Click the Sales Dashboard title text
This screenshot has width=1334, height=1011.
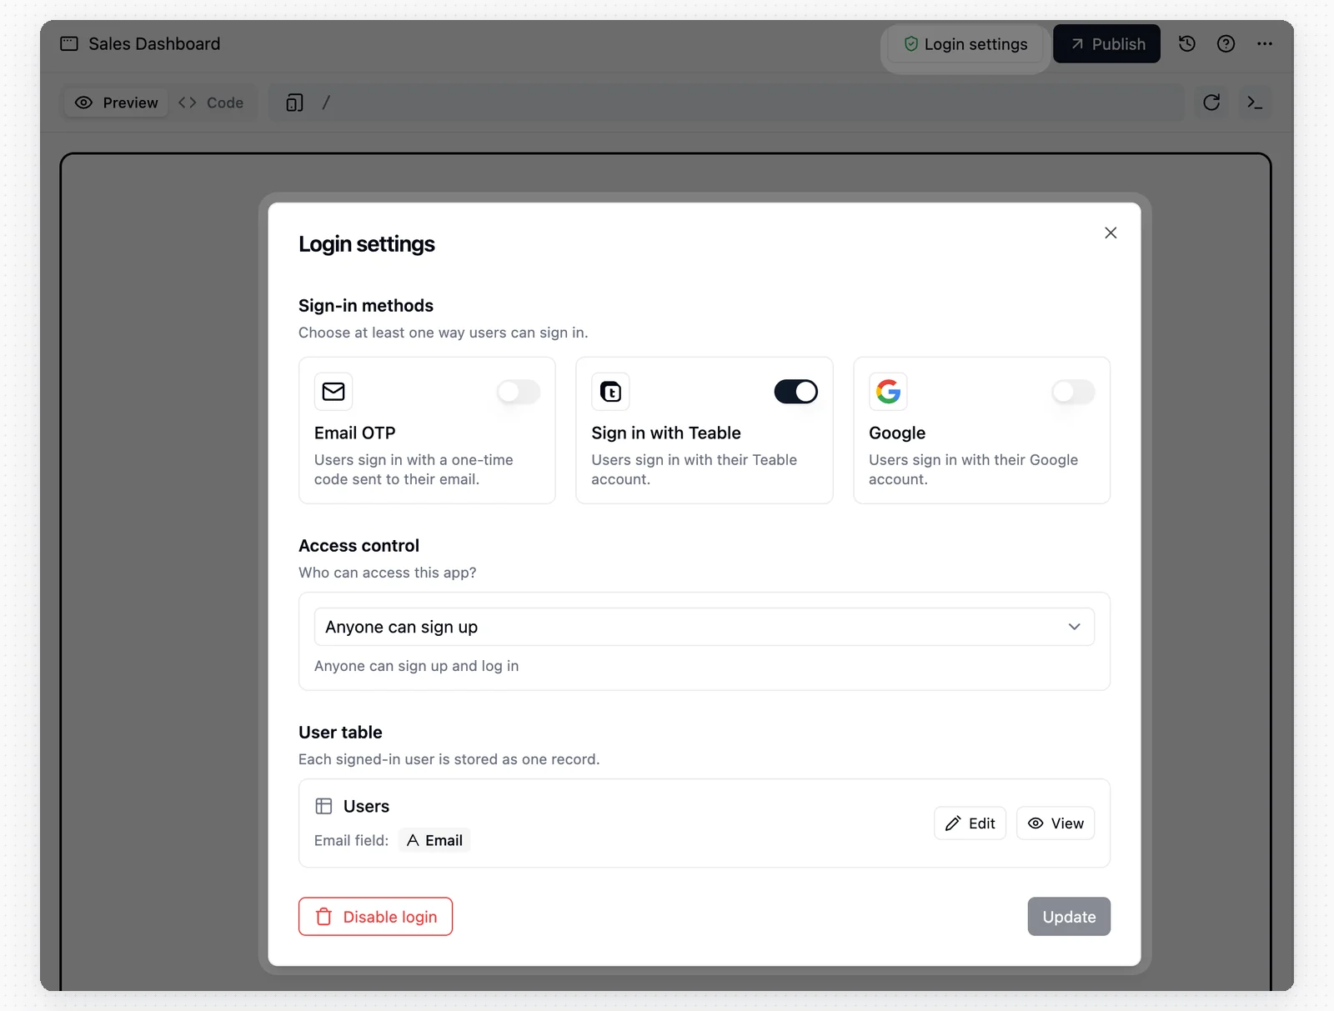154,44
